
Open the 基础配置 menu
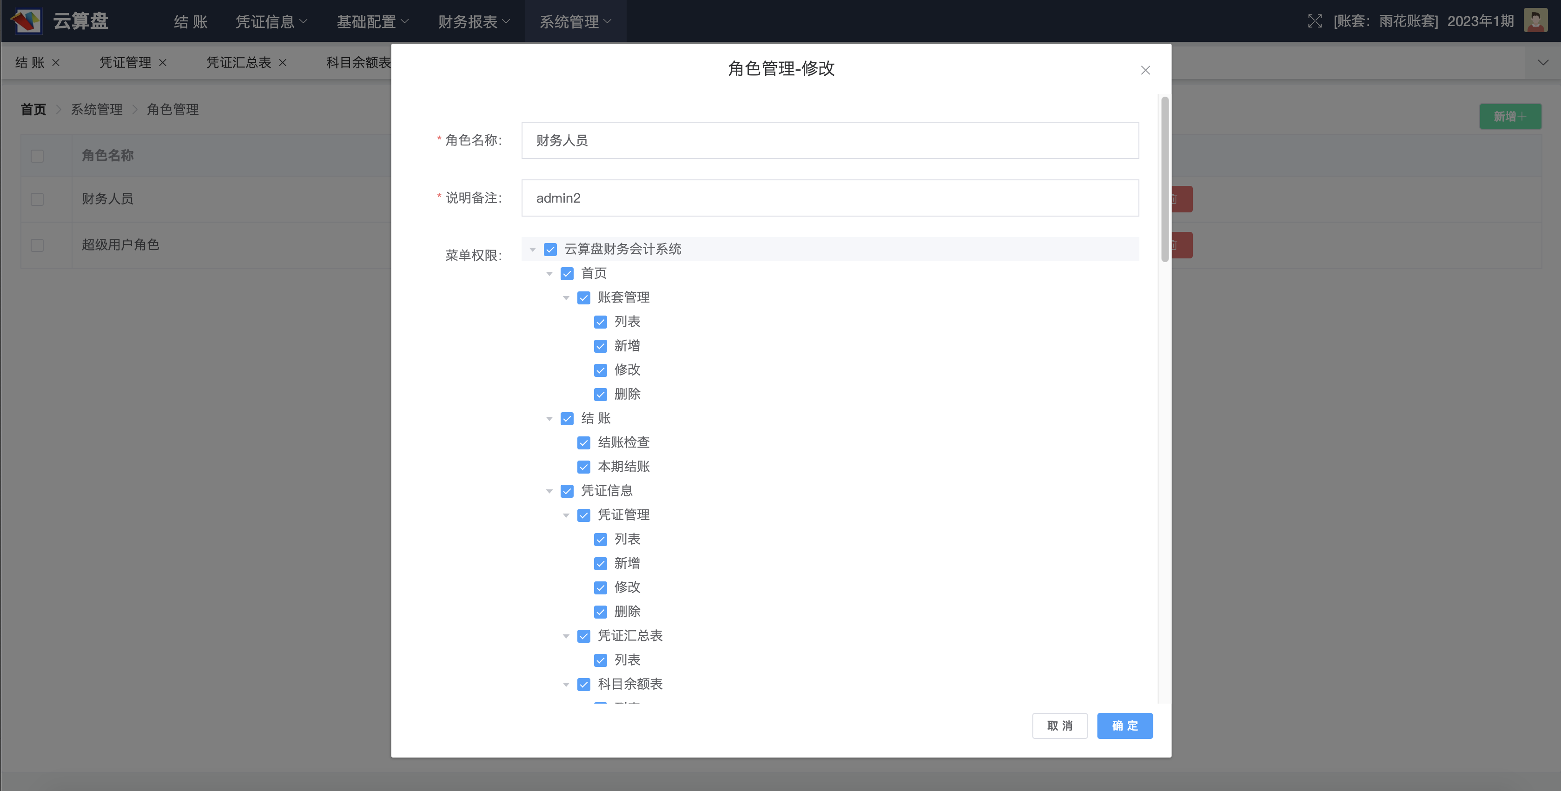pos(373,21)
